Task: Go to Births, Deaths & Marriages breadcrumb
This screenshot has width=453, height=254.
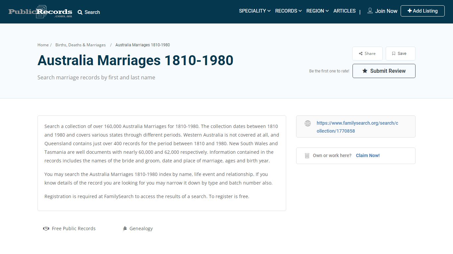Action: [81, 45]
